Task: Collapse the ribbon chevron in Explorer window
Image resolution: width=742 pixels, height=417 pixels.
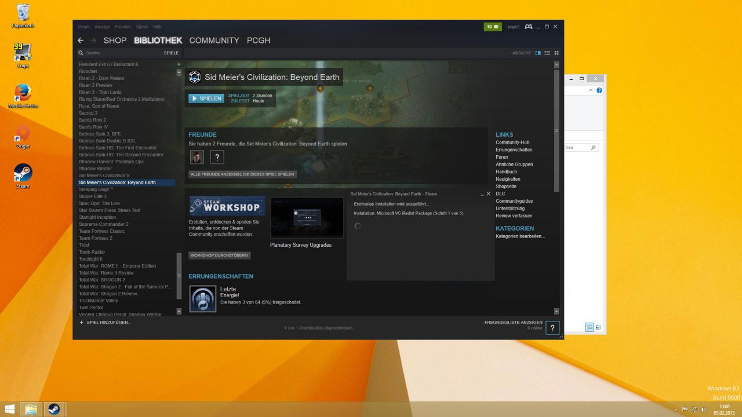Action: point(591,90)
